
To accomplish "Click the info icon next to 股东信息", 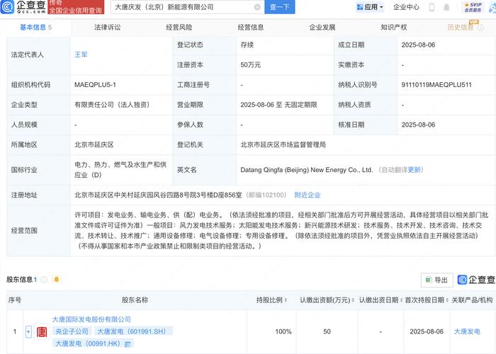I will 44,280.
